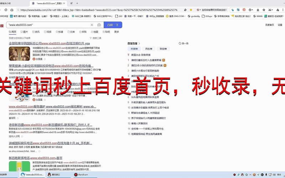285x178 pixels.
Task: Click the green thumbnail of 新百胜 result
Action: click(20, 166)
